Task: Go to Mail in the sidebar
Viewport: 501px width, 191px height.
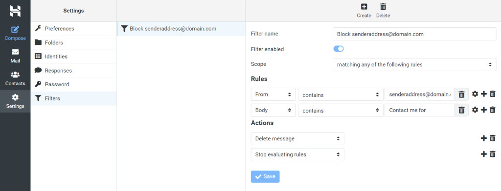Action: click(x=15, y=56)
